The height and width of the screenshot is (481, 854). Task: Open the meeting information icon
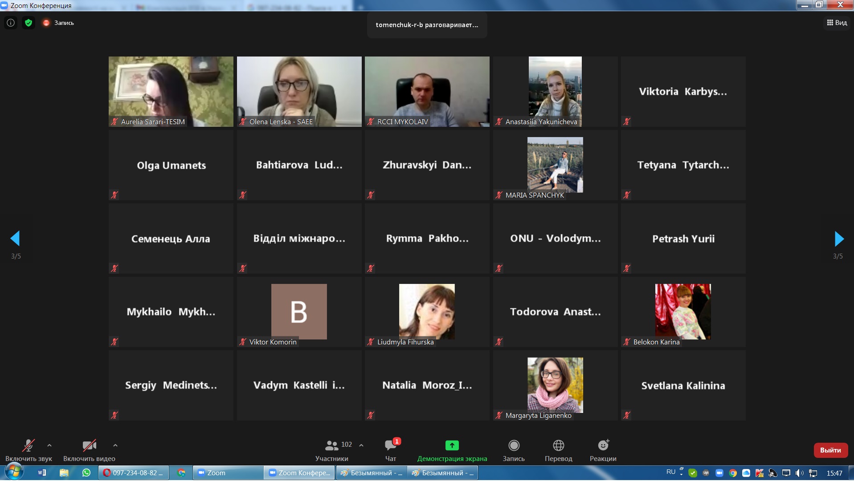point(11,23)
